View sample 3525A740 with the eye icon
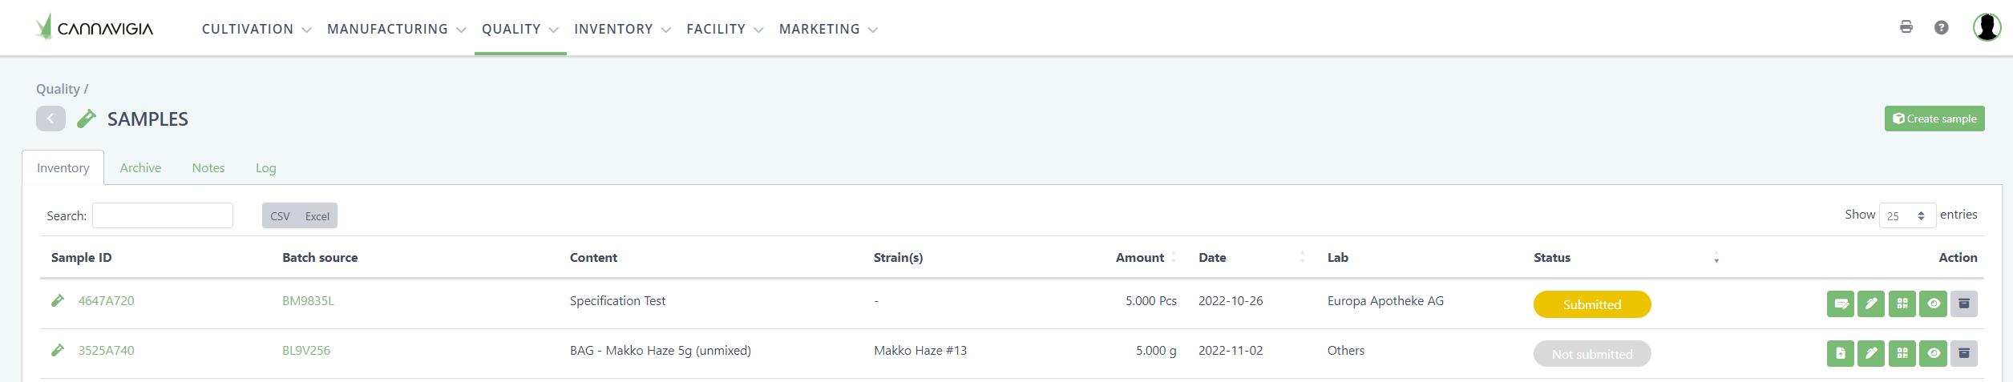Viewport: 2013px width, 382px height. point(1933,353)
